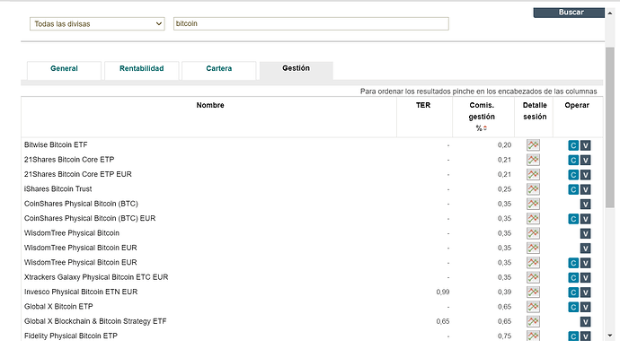Click sell (V) icon for Invesco Physical Bitcoin ETN EUR
620x349 pixels.
tap(585, 292)
